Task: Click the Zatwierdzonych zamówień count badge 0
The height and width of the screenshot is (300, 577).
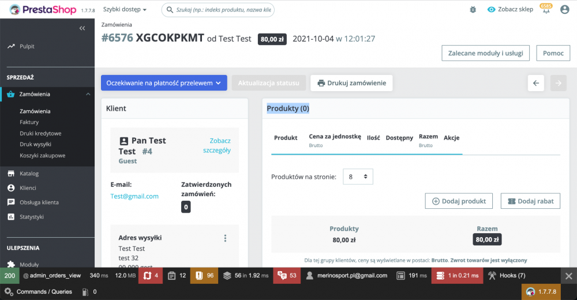Action: point(186,207)
